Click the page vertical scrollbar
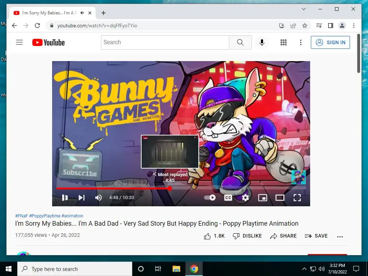 coord(358,53)
